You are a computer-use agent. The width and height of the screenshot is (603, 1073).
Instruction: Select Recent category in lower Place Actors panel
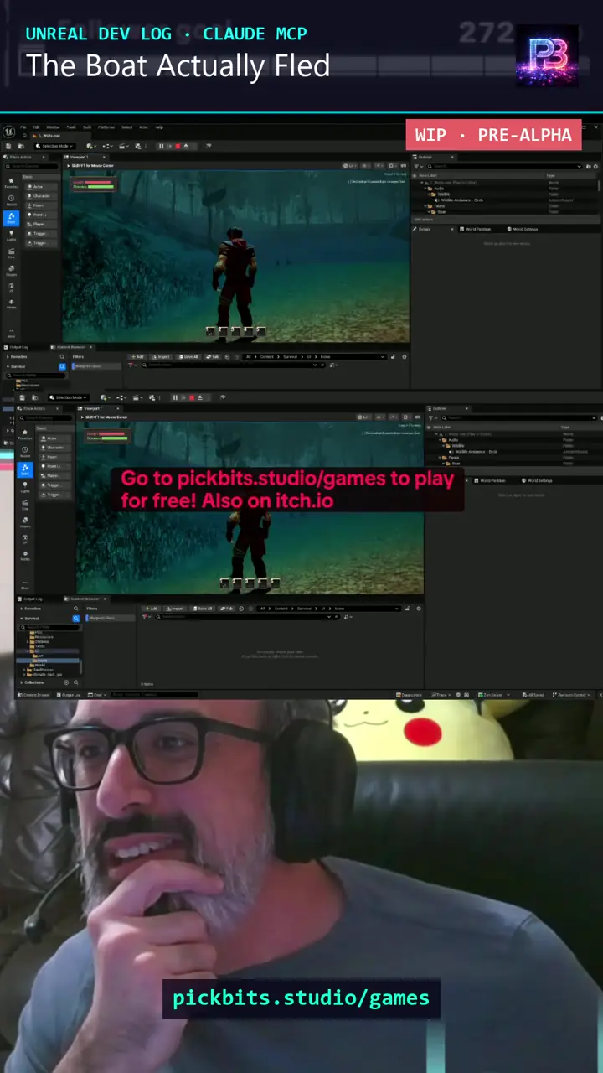[25, 452]
